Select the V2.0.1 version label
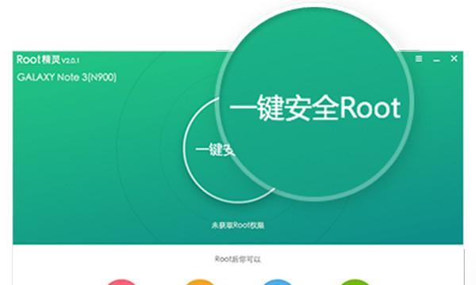This screenshot has width=476, height=285. 71,61
